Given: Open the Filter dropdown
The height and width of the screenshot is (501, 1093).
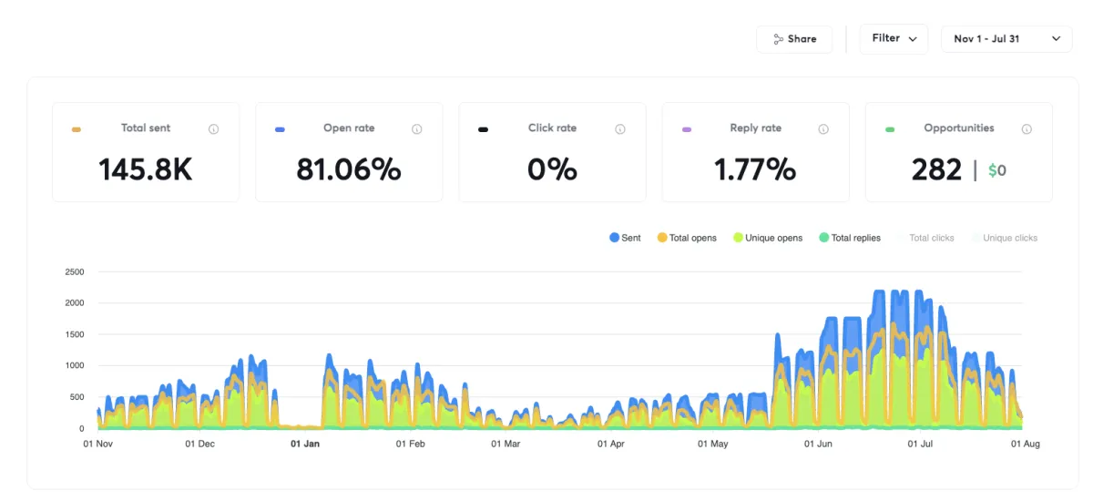Looking at the screenshot, I should [894, 39].
